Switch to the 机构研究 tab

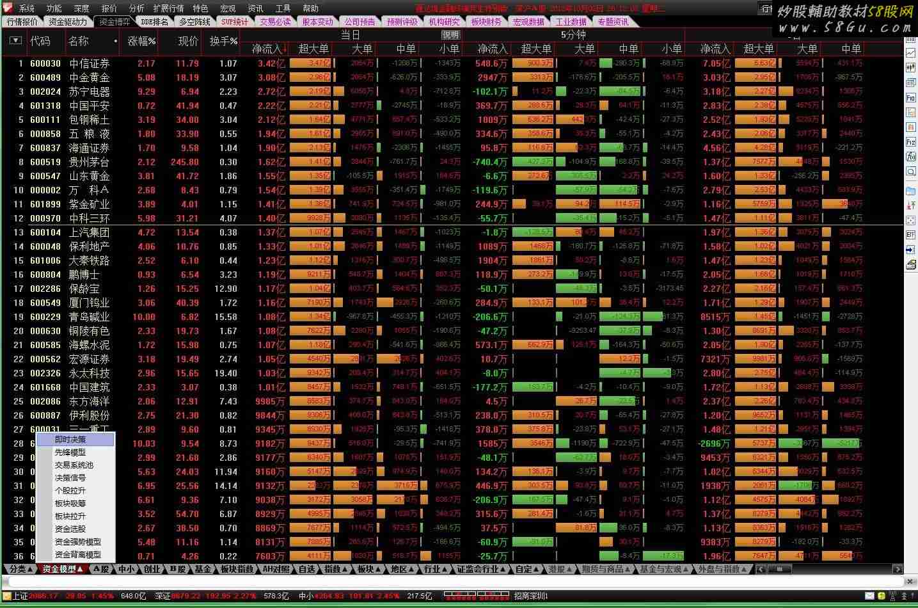(x=444, y=22)
